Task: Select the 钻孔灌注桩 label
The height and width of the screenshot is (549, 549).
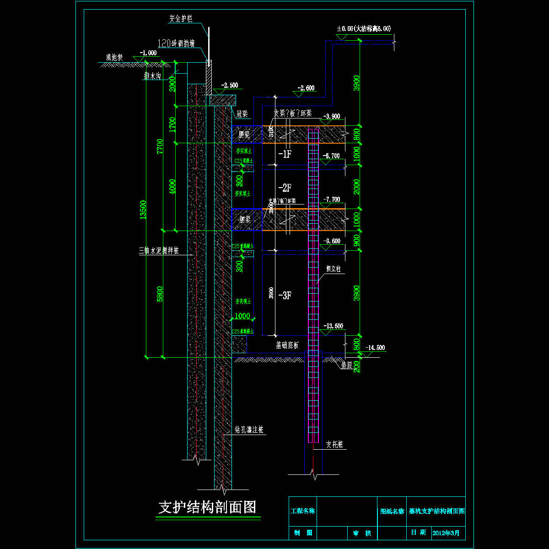Action: 249,430
